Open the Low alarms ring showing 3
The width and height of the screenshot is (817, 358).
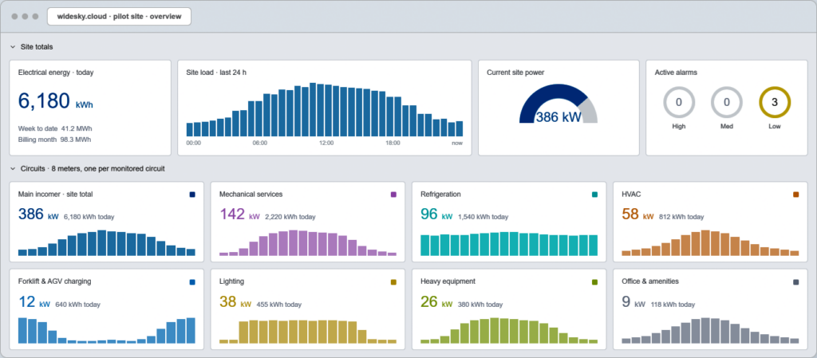pos(775,103)
